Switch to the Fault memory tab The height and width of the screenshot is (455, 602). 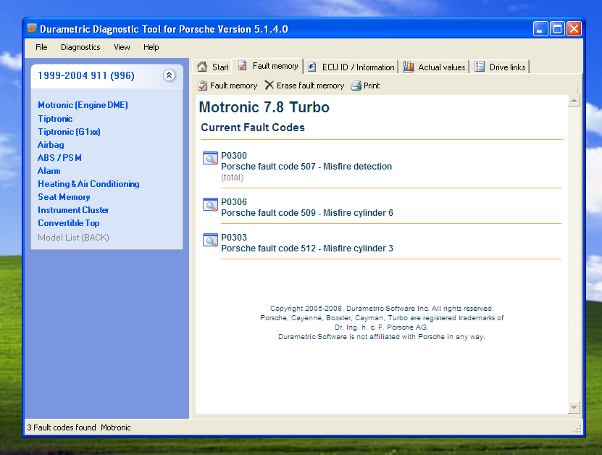pyautogui.click(x=268, y=66)
